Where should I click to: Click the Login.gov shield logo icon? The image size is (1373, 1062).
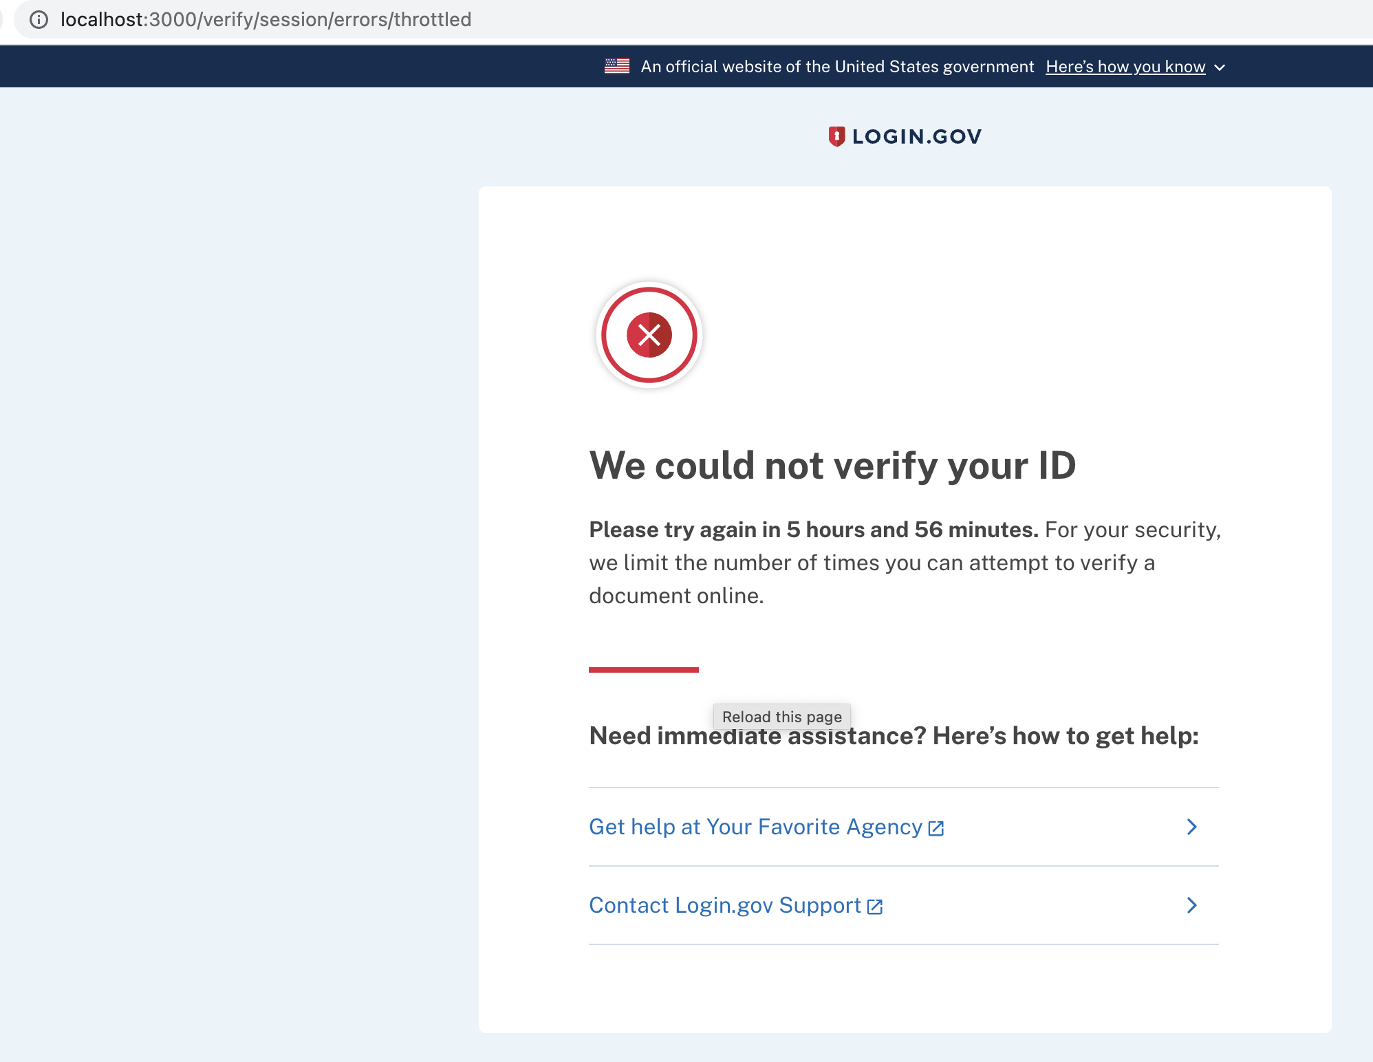click(836, 136)
